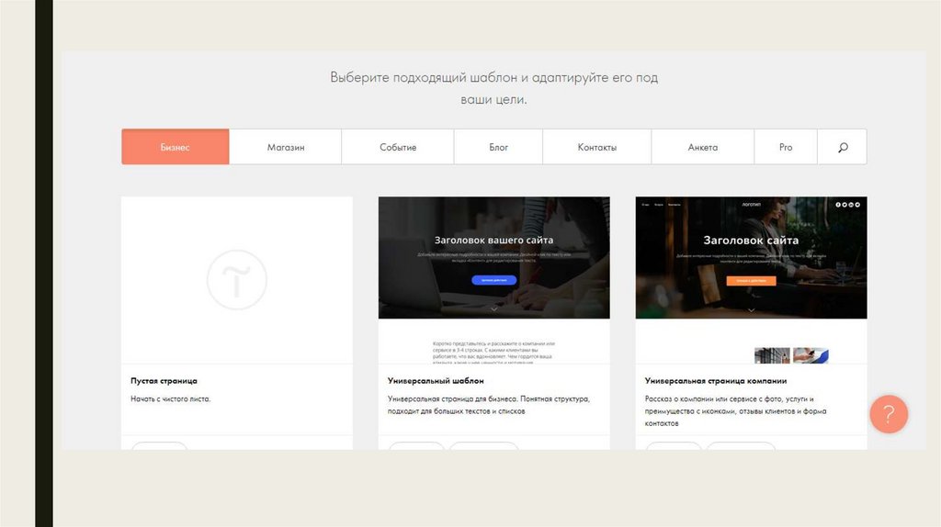This screenshot has height=527, width=941.
Task: Click social icons in company template header
Action: [846, 204]
